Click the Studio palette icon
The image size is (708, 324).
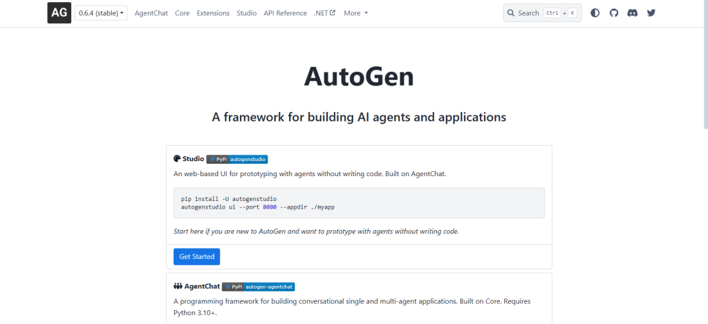177,159
